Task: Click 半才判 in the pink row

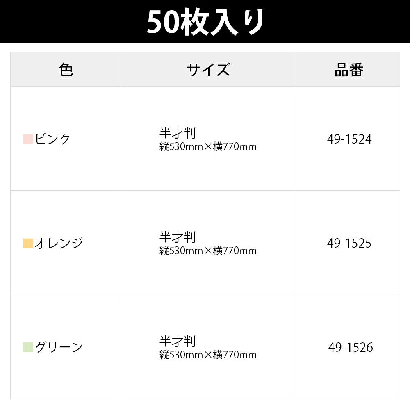Action: [178, 133]
